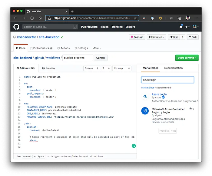Open the Start commit dropdown

click(187, 58)
